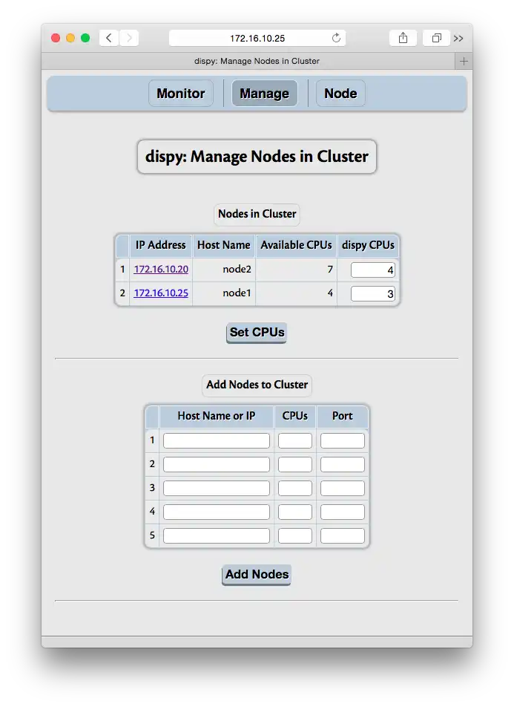Click CPUs field in add-nodes row 3
Viewport: 514px width, 707px height.
tap(295, 489)
